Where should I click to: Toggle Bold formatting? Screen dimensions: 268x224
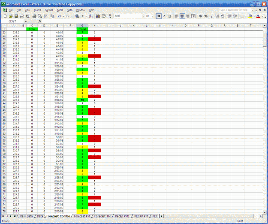tap(159, 16)
